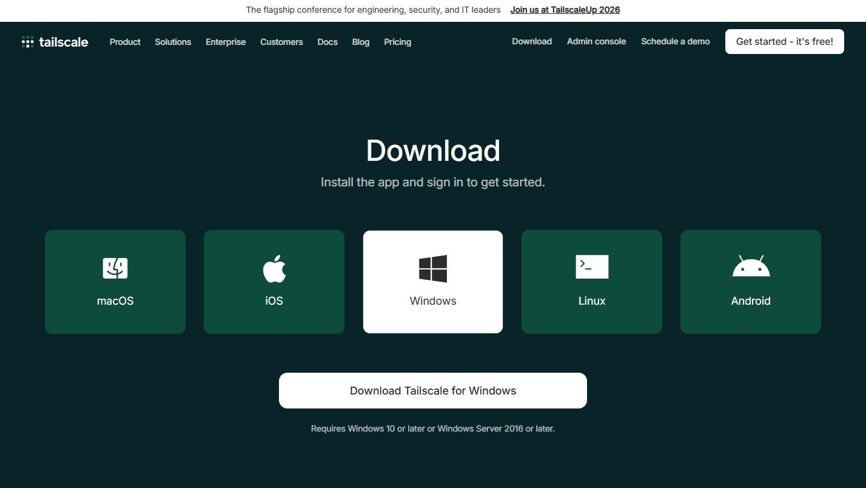This screenshot has width=866, height=488.
Task: Visit the Blog nav link
Action: click(361, 42)
